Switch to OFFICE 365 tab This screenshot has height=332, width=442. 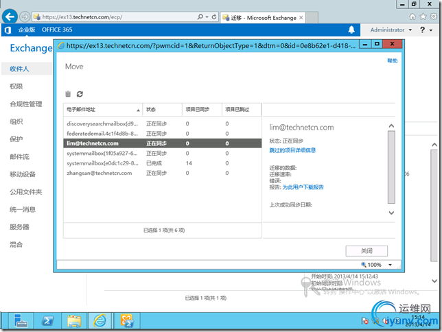click(x=57, y=30)
